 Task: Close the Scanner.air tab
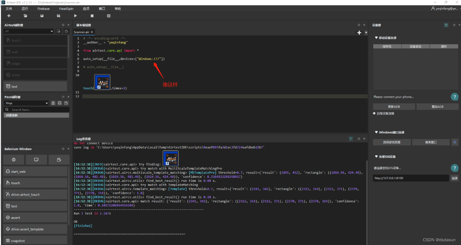(92, 32)
